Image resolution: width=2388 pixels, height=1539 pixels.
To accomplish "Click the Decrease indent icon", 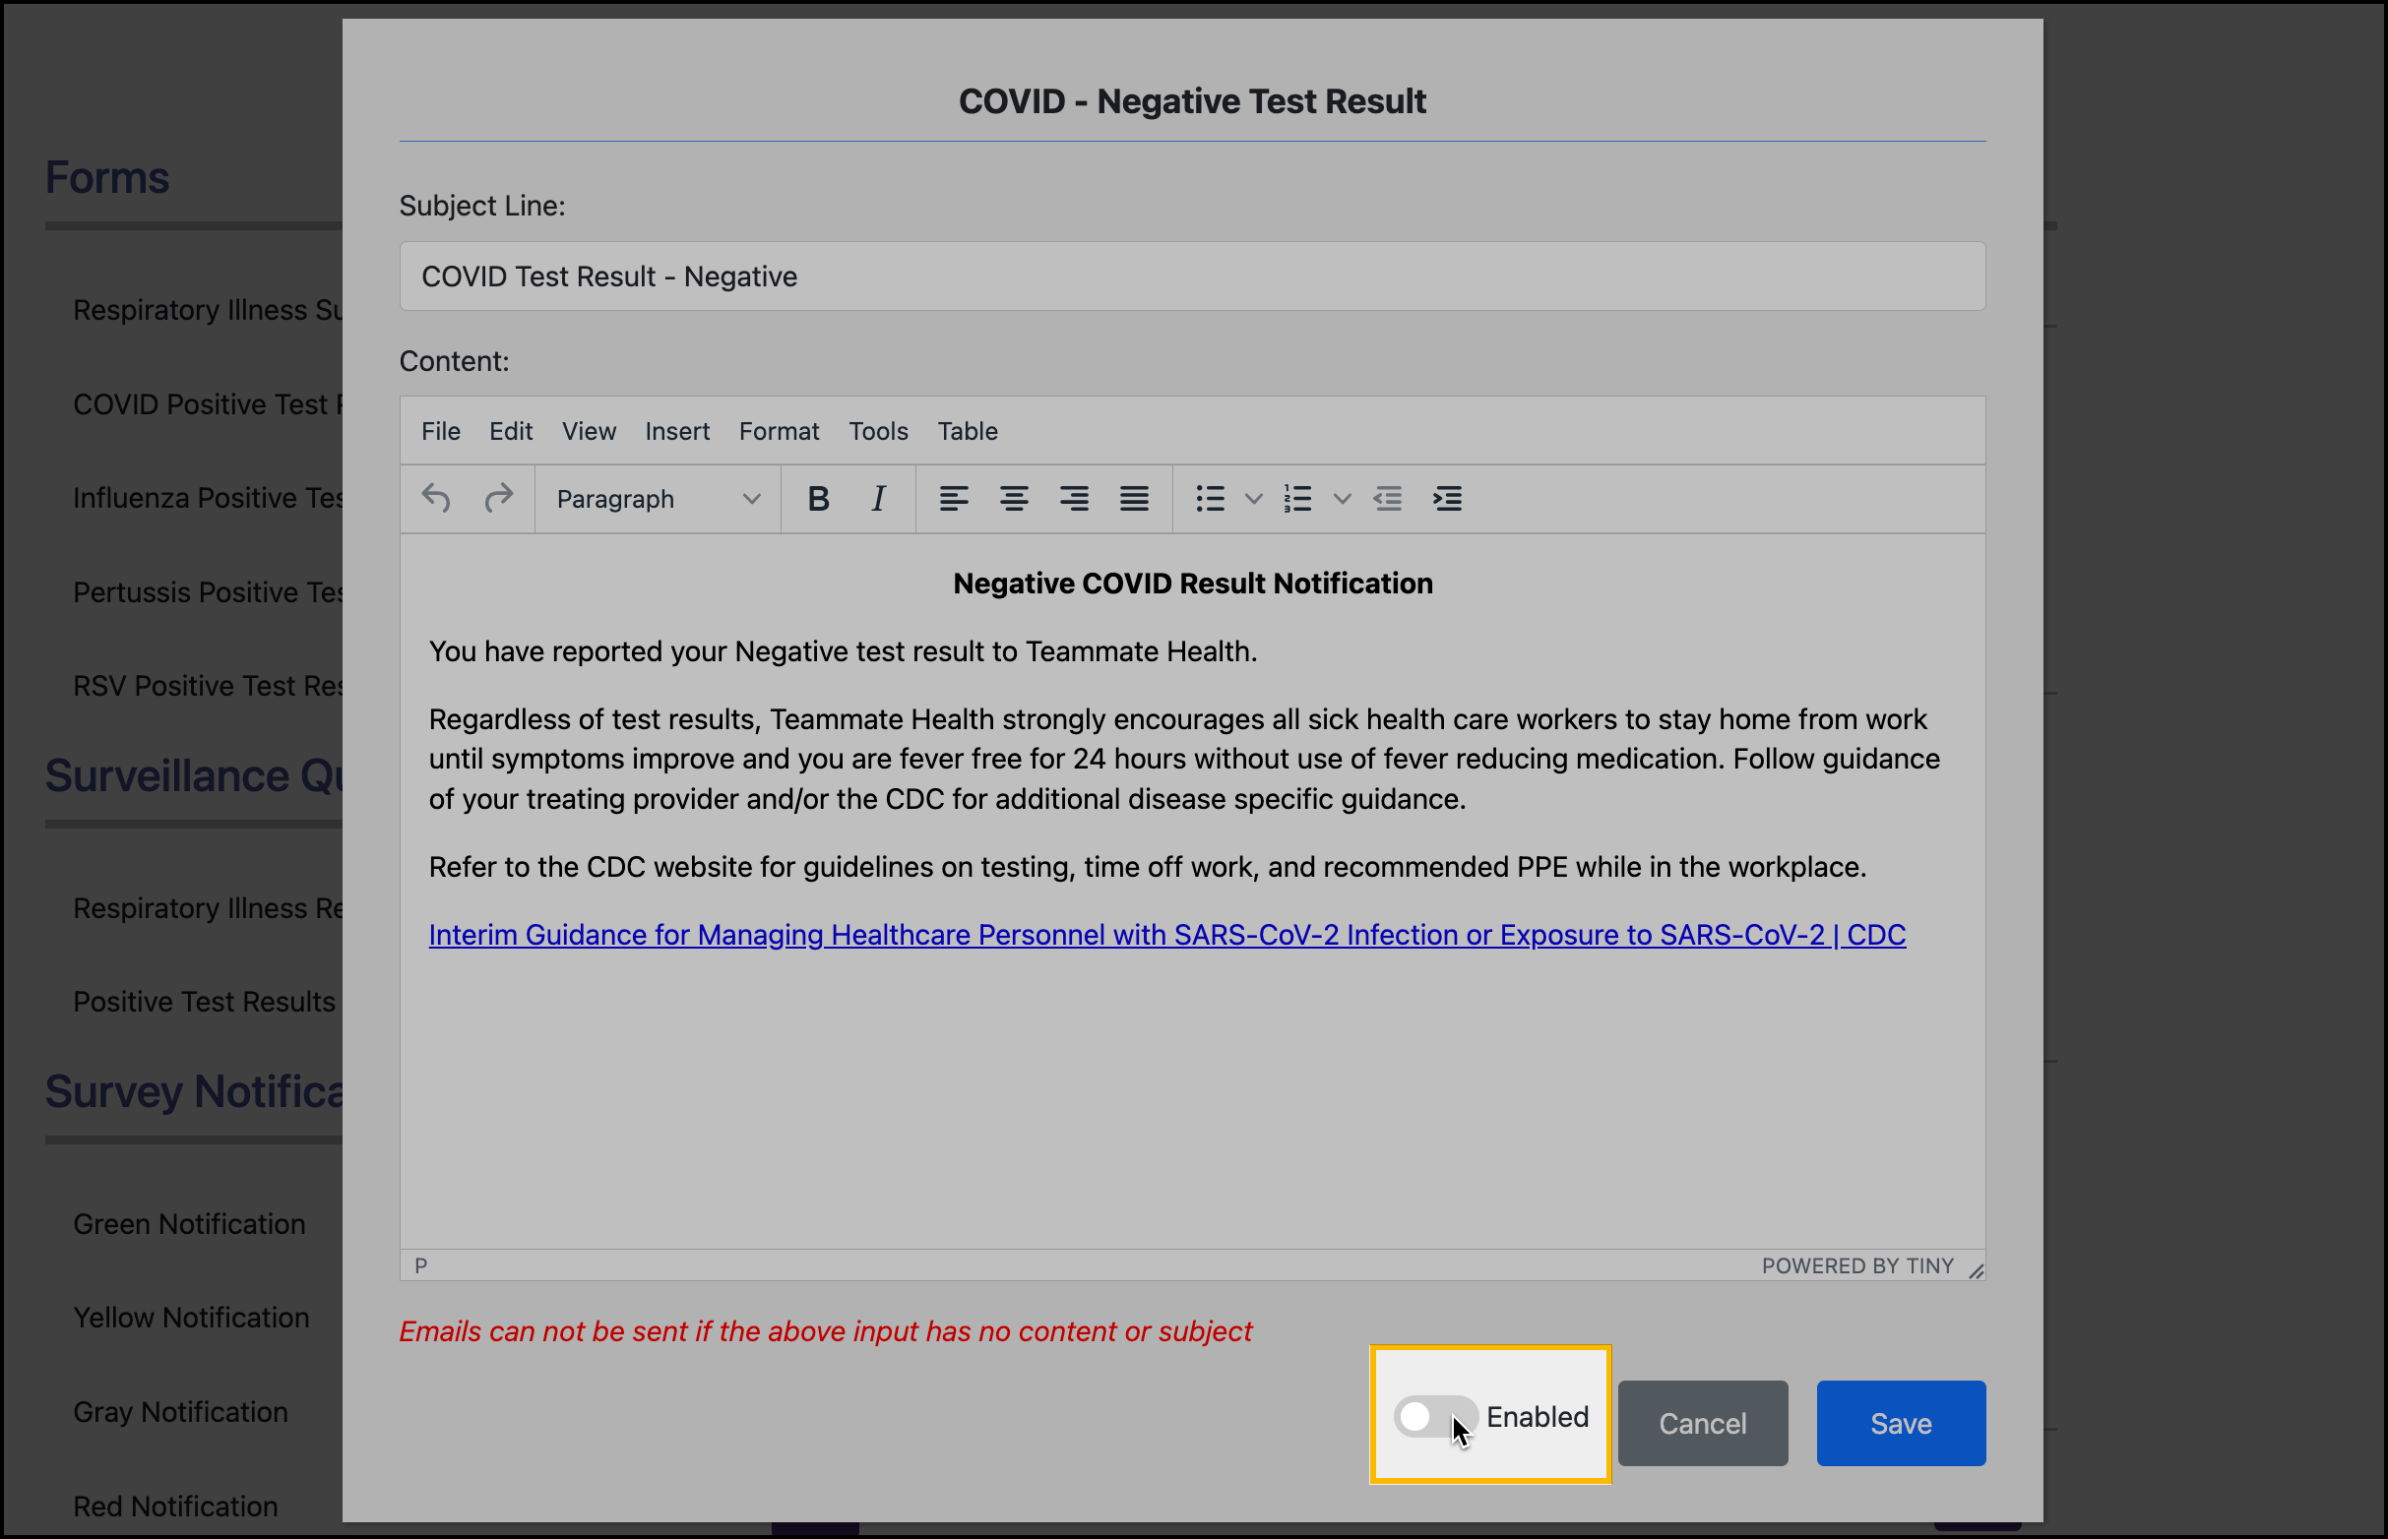I will pyautogui.click(x=1387, y=499).
